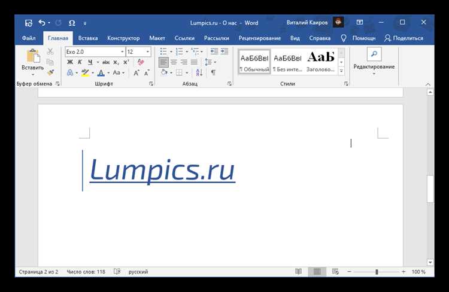Click the borders grid icon
Image resolution: width=449 pixels, height=292 pixels.
coord(179,73)
